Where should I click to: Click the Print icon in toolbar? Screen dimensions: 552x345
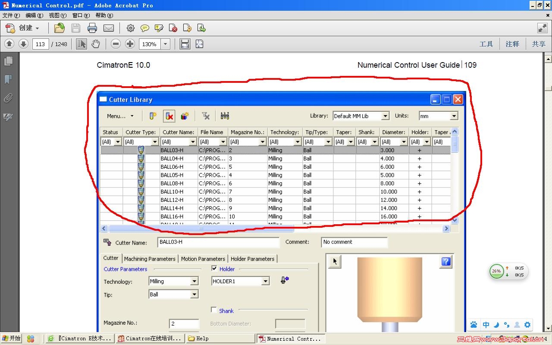[x=92, y=28]
